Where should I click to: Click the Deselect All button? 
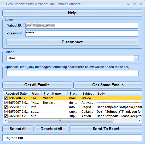pyautogui.click(x=51, y=129)
